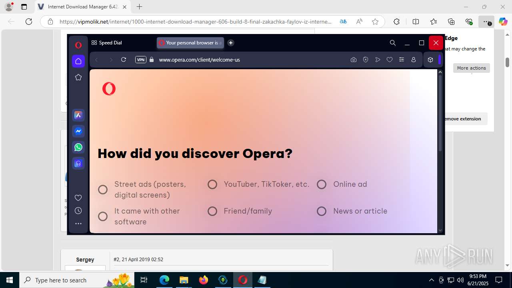Open the Opera extensions cube icon
The width and height of the screenshot is (512, 288).
(430, 60)
